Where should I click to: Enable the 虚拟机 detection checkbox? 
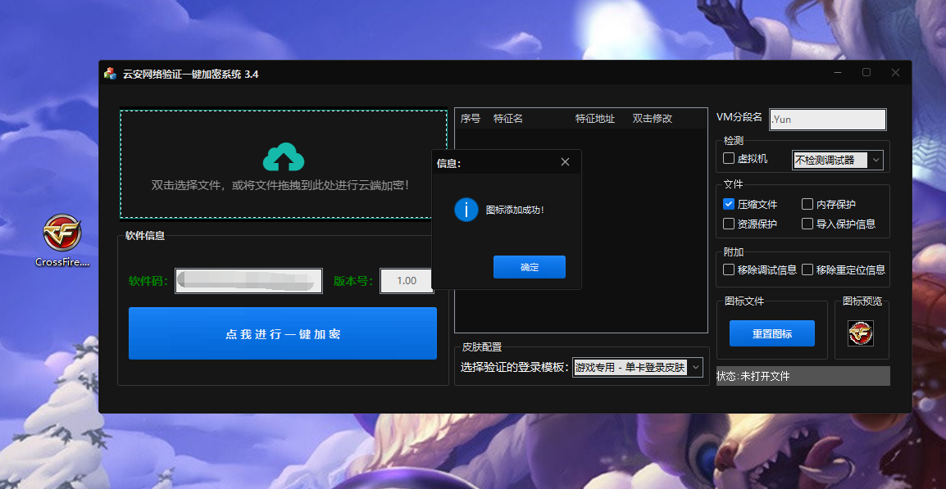click(728, 159)
